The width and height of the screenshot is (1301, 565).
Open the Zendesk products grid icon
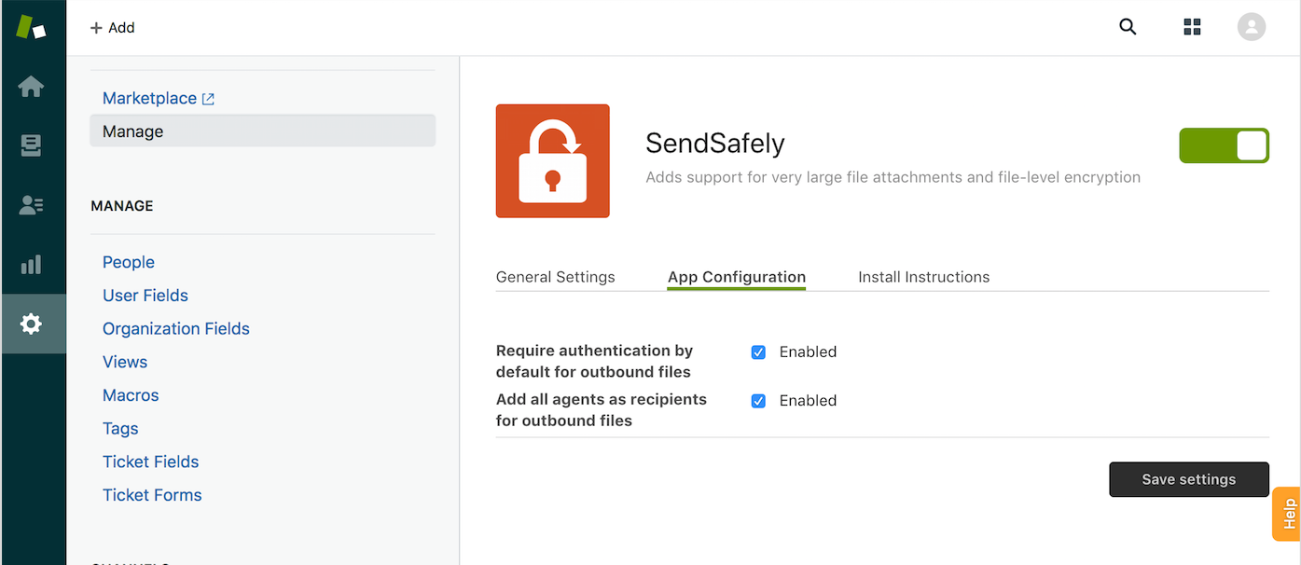(1192, 27)
